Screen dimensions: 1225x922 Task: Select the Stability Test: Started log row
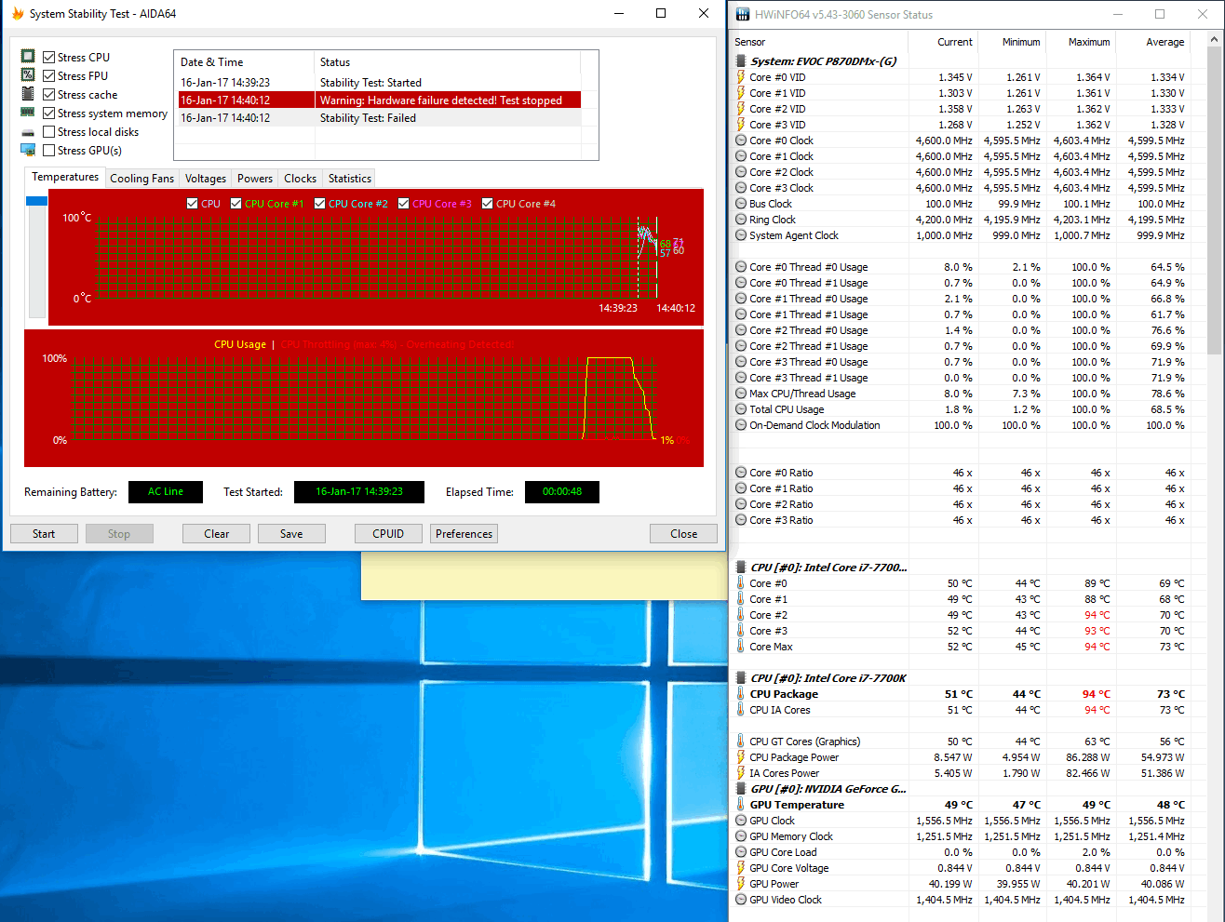[380, 82]
